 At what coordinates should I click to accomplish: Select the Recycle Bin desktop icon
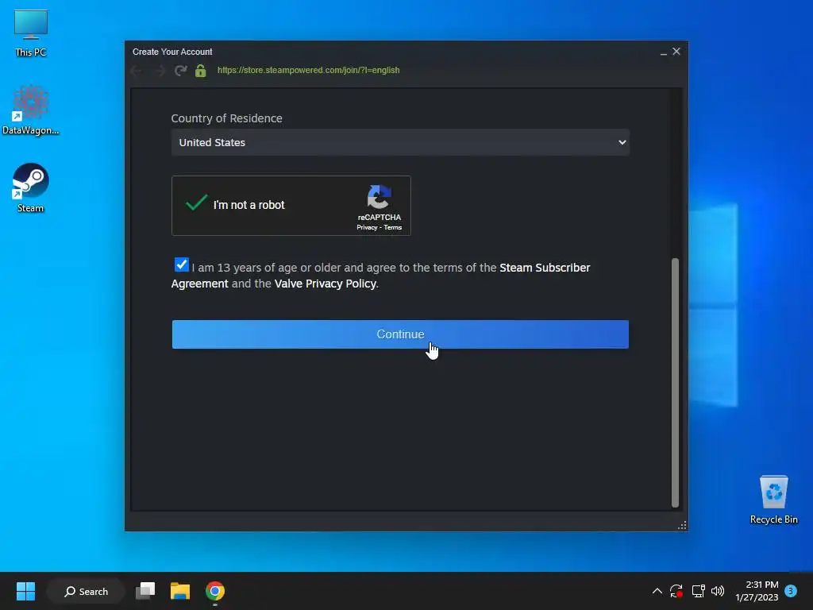[x=773, y=500]
